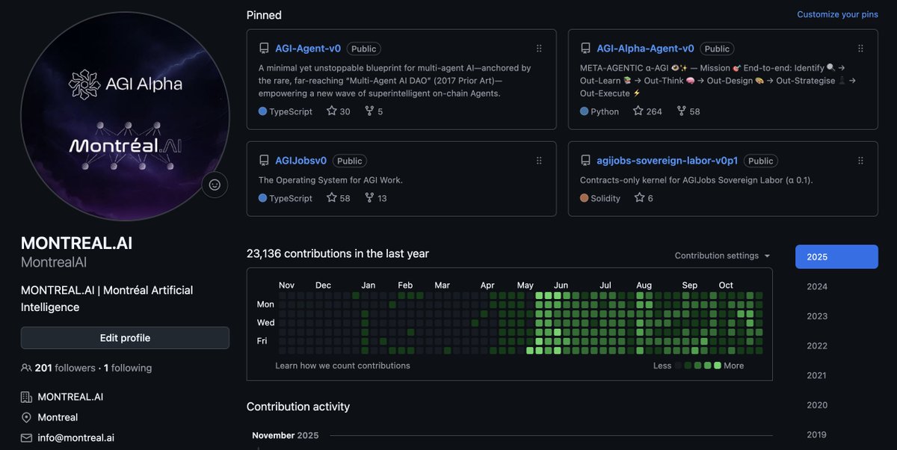Click the fork icon on the AGIJobsv0 card
This screenshot has height=450, width=897.
[x=368, y=197]
